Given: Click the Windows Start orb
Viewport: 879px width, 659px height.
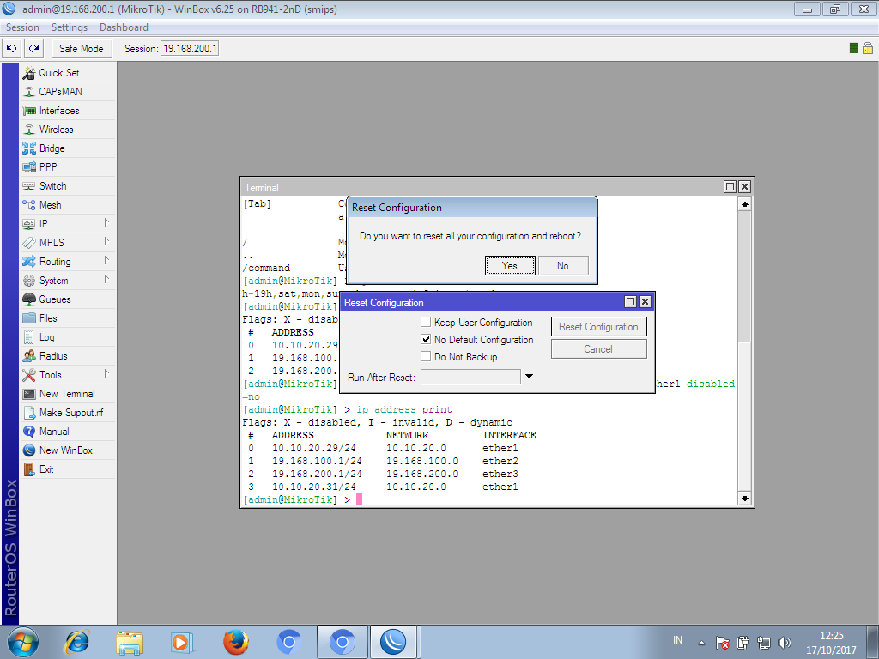Looking at the screenshot, I should click(x=23, y=642).
